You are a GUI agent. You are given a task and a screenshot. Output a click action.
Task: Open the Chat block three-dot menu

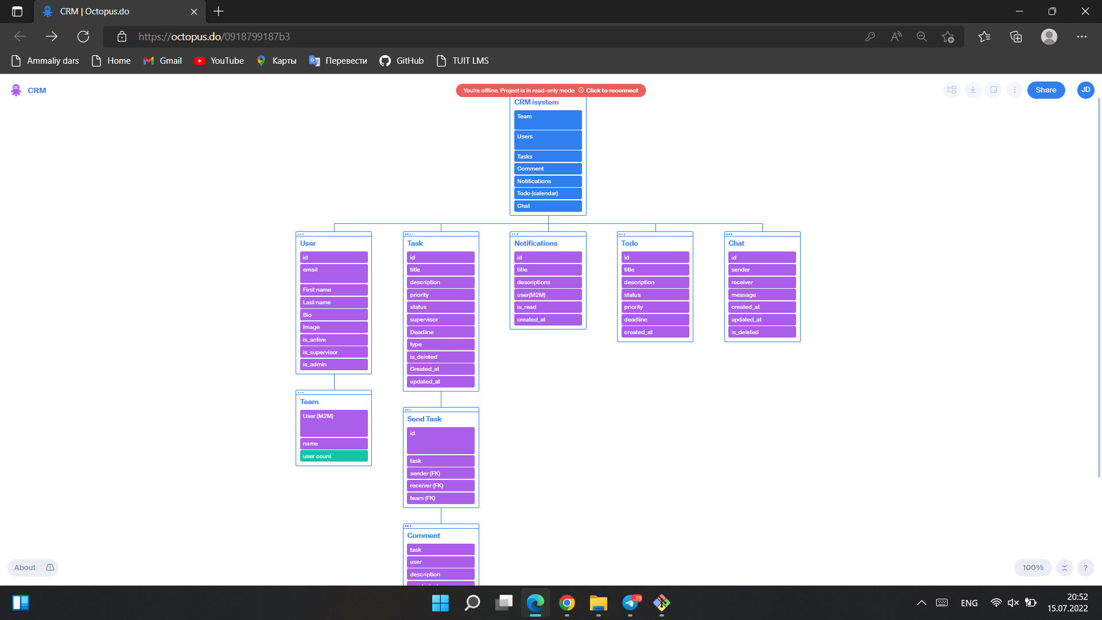(x=729, y=234)
